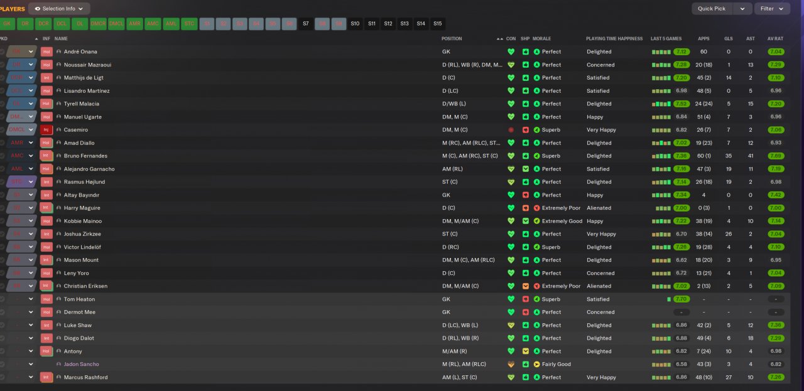Click the person icon beside Bruno Fernandes
804x391 pixels.
pos(59,156)
